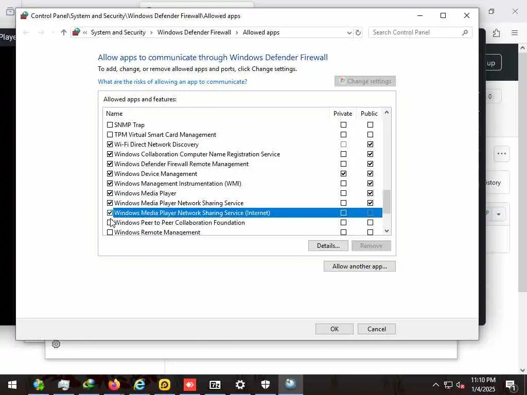
Task: Click the list scroll-down arrow
Action: coord(387,231)
